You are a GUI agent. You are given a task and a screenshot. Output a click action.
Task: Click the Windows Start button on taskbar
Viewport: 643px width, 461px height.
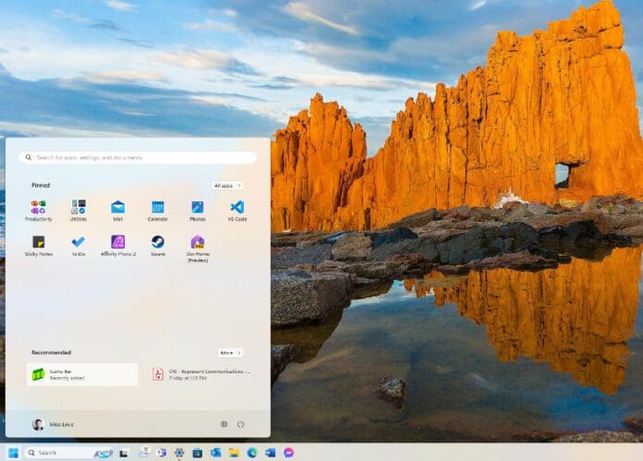coord(11,453)
